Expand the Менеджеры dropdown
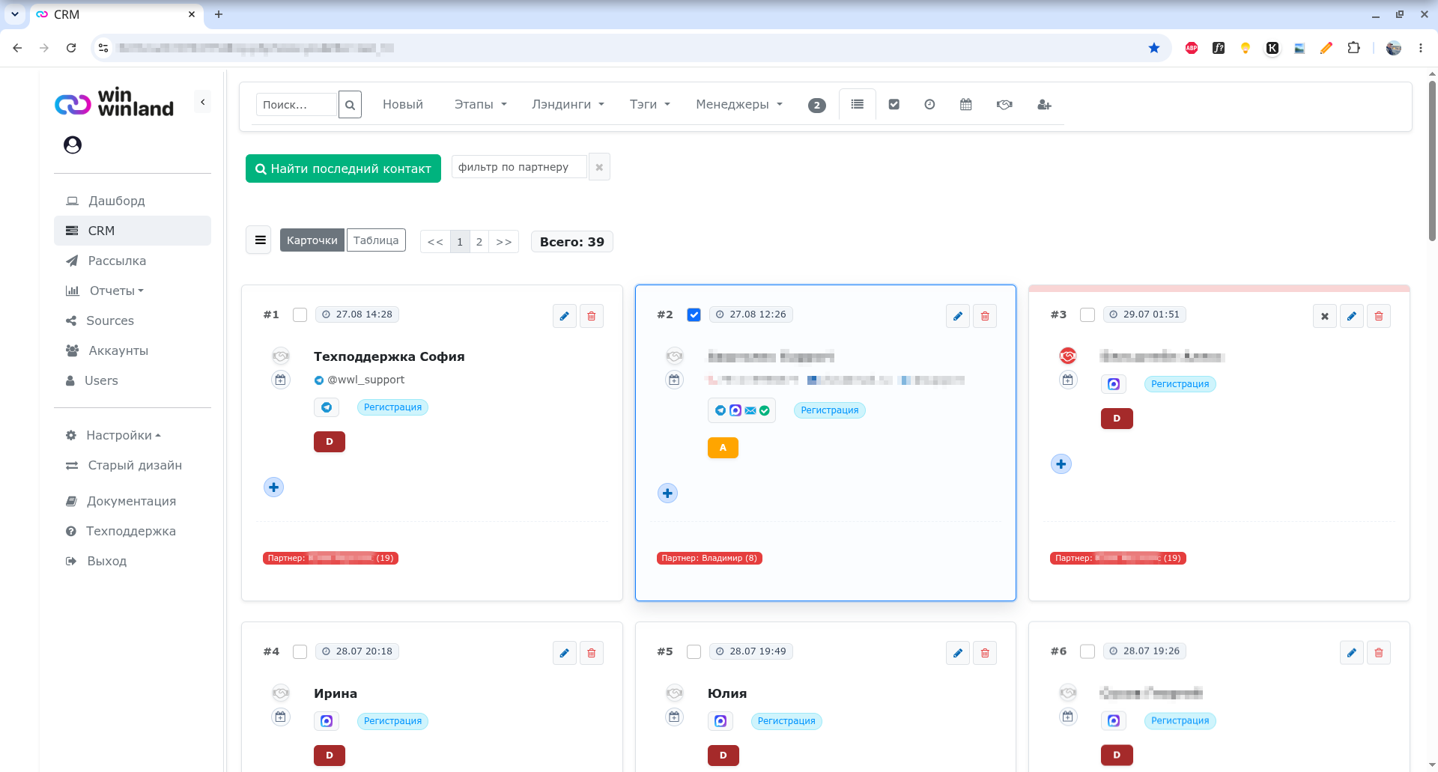Screen dimensions: 1438x772 pyautogui.click(x=739, y=105)
